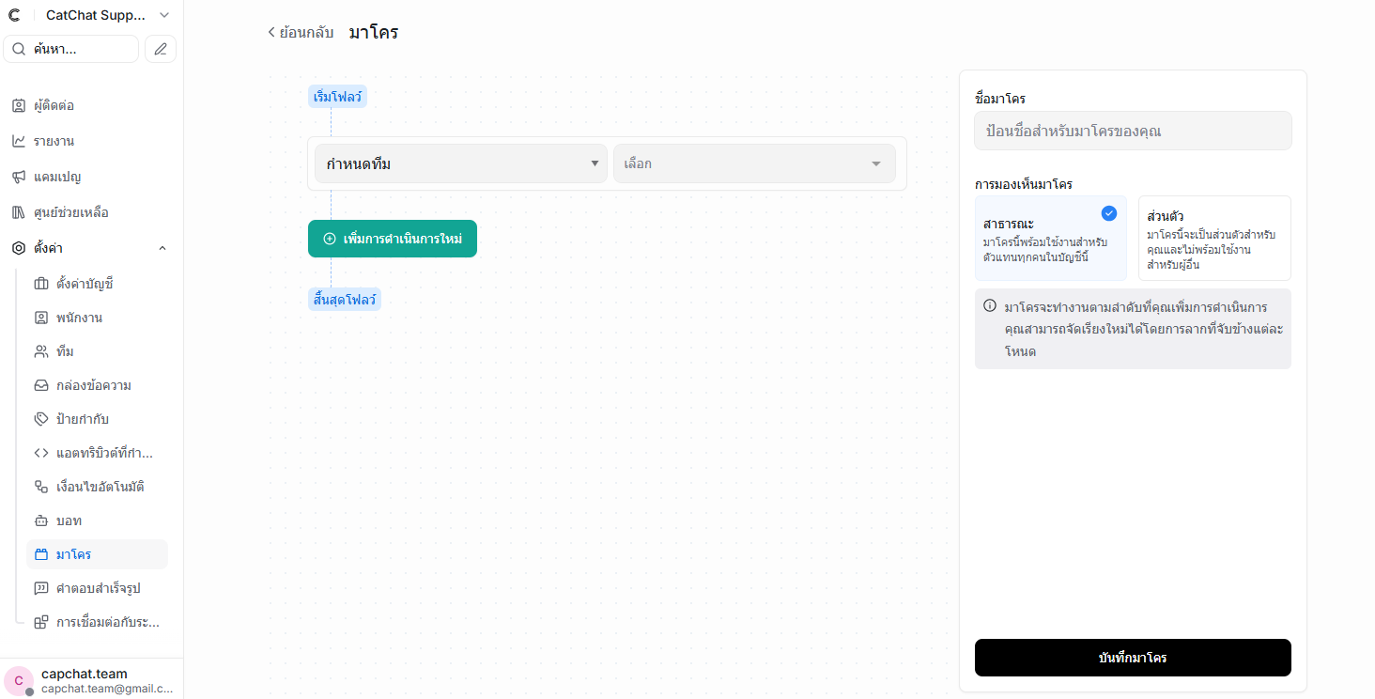The height and width of the screenshot is (699, 1375).
Task: Click the labels tag icon
Action: tap(41, 419)
